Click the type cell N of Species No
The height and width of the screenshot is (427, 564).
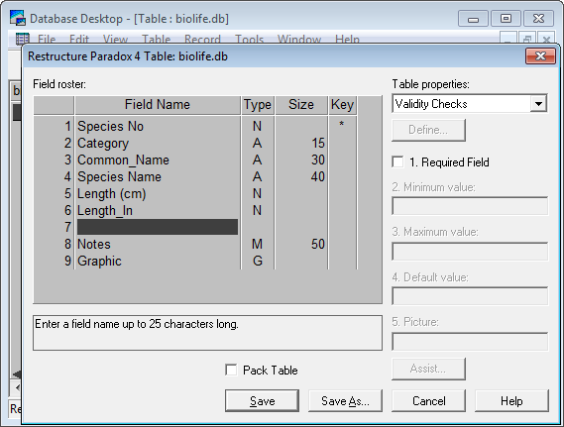click(x=257, y=126)
